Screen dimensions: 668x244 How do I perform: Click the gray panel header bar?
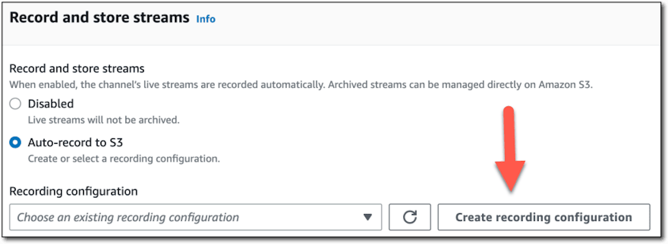click(x=331, y=24)
